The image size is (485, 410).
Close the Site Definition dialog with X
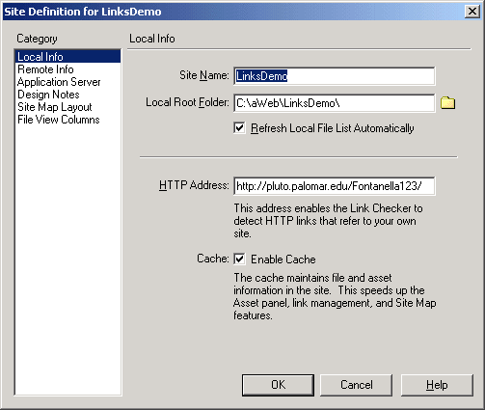pos(472,12)
